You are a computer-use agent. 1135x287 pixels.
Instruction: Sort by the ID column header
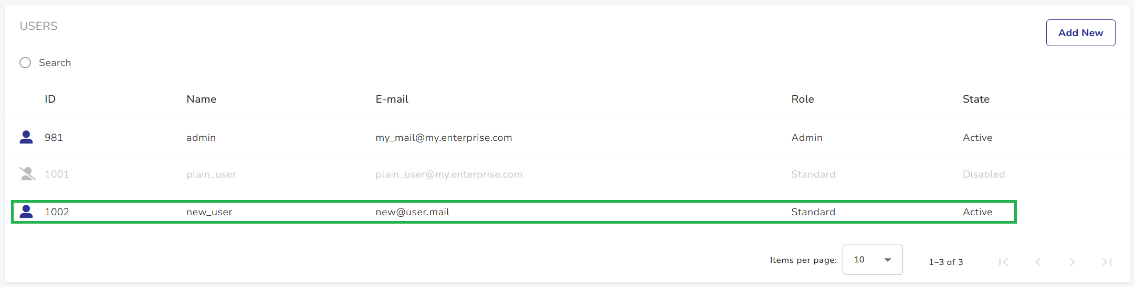pos(50,99)
